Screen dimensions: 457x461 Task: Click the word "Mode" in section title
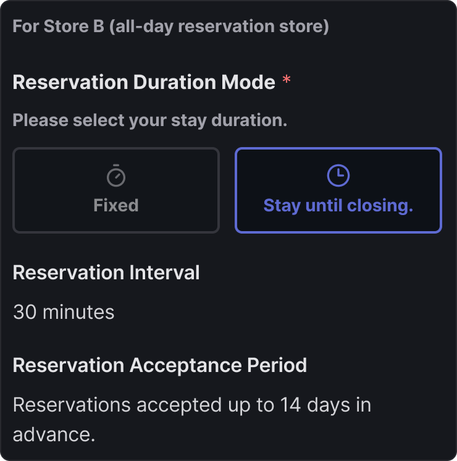click(x=251, y=82)
